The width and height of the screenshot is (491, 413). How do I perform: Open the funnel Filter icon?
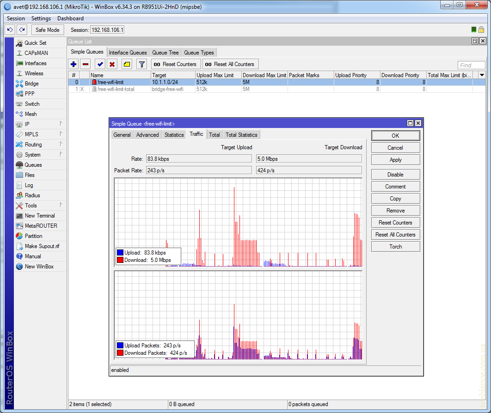[142, 64]
